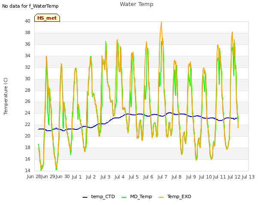274x205 pixels.
Task: Click the 30 y-axis tick label
Action: (27, 79)
